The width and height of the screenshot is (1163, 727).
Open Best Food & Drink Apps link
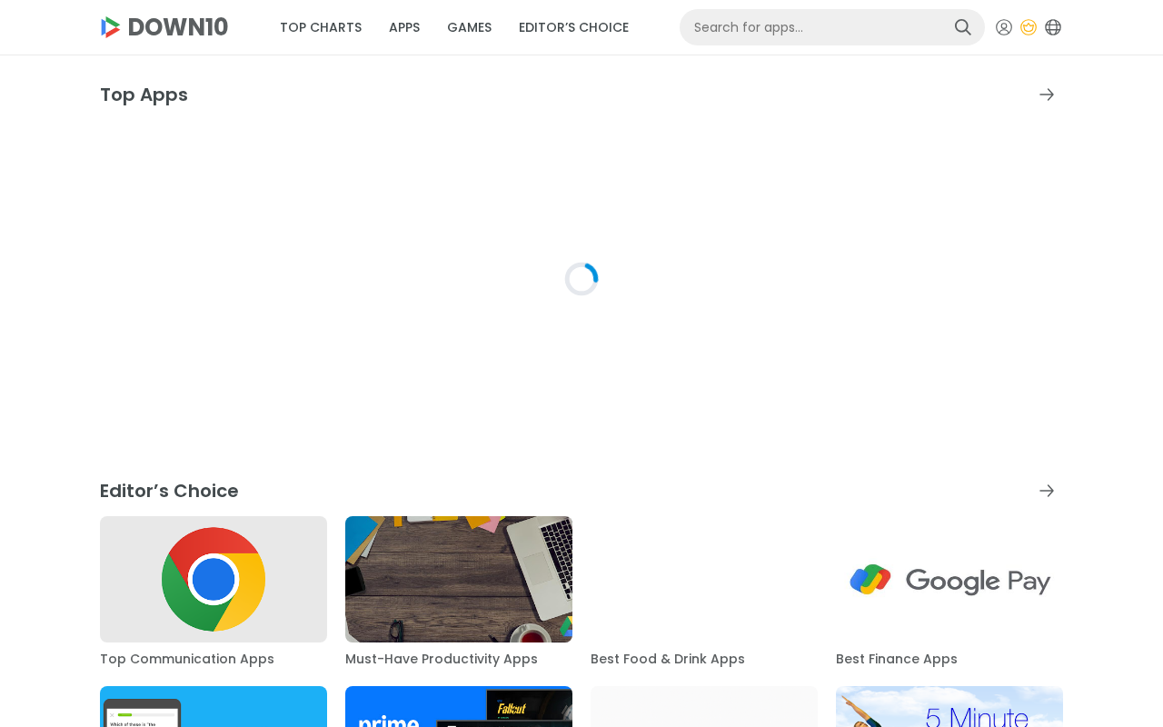668,659
